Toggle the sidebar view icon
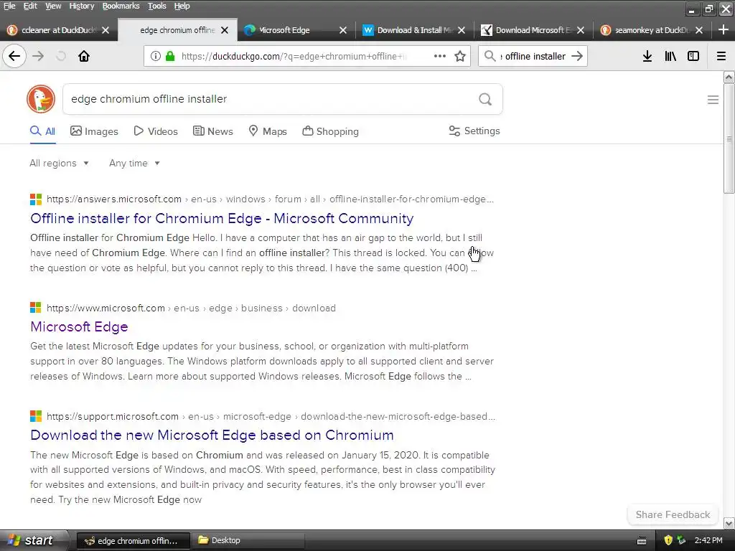 (x=693, y=56)
